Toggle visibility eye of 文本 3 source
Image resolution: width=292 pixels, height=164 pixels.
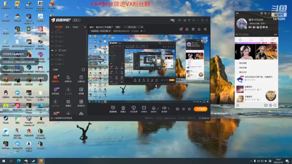point(52,37)
